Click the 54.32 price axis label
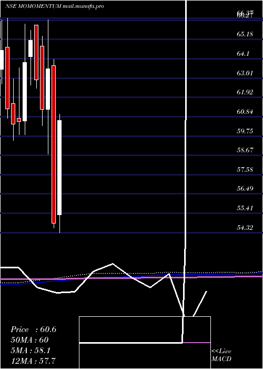This screenshot has height=369, width=263. click(x=245, y=228)
